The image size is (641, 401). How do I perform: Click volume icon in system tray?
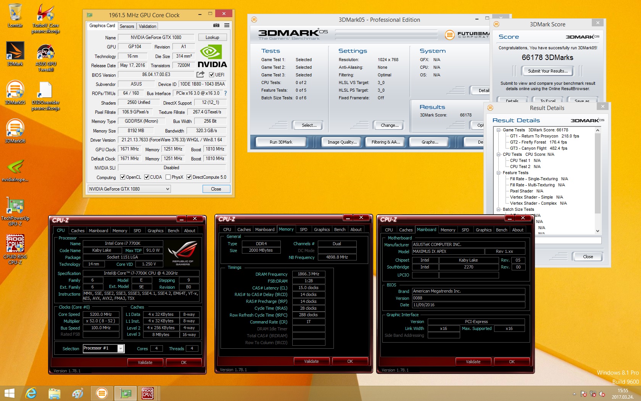click(x=602, y=394)
